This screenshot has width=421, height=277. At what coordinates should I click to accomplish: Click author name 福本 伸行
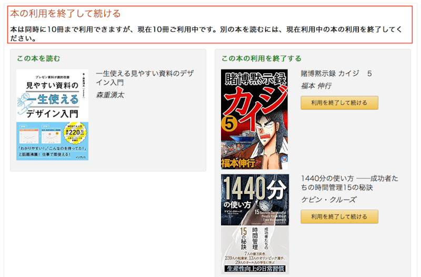click(x=316, y=86)
